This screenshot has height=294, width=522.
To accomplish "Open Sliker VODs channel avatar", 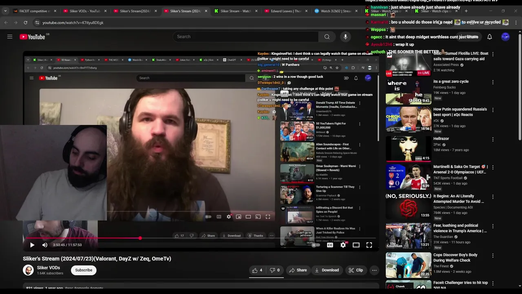I will pyautogui.click(x=28, y=270).
